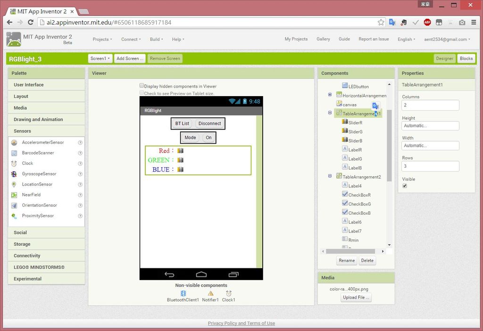Open the Connect menu

(x=131, y=40)
